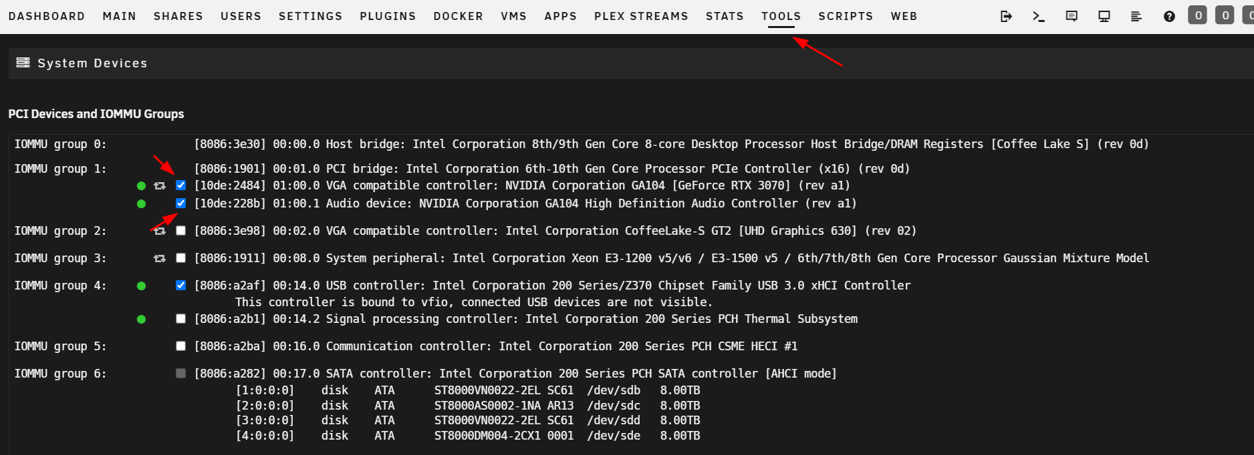Click the IOMMU group 0 label
1254x455 pixels.
click(x=60, y=144)
